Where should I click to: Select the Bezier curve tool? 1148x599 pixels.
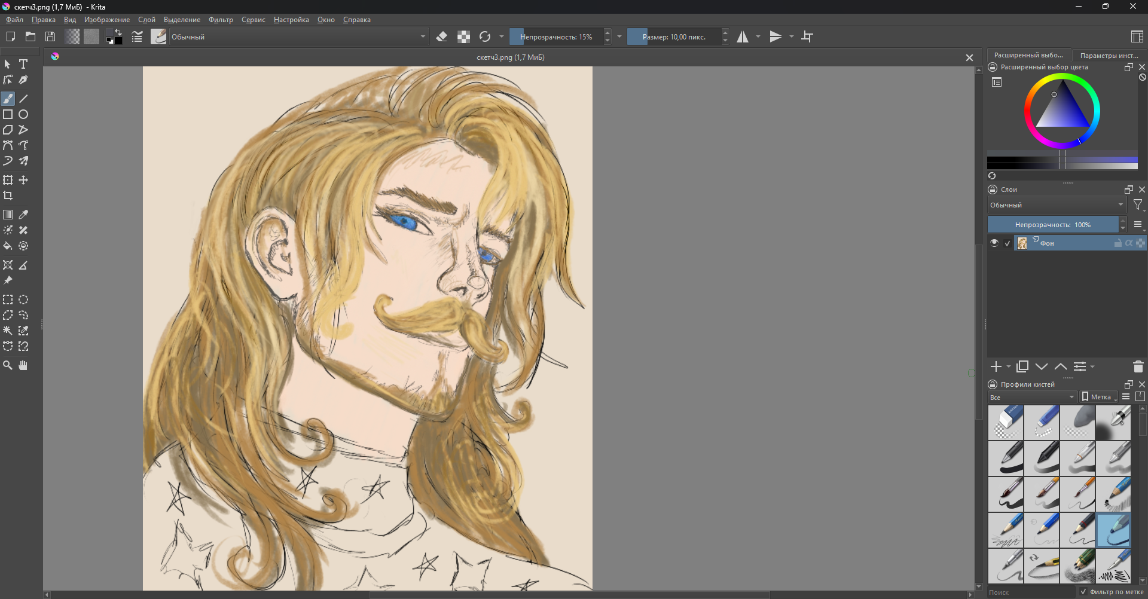(8, 145)
